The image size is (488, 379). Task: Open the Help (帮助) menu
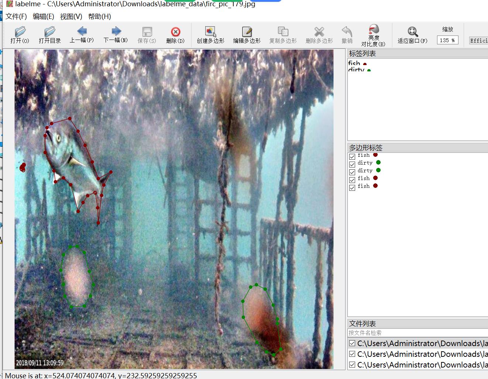pyautogui.click(x=99, y=17)
